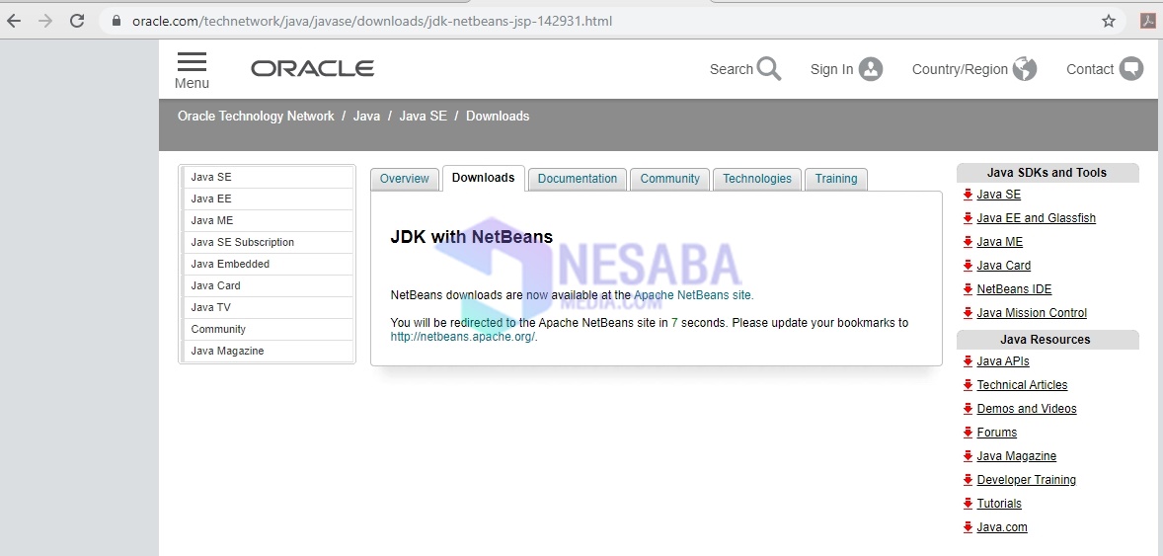Open Java SE Subscription sidebar item

[269, 242]
